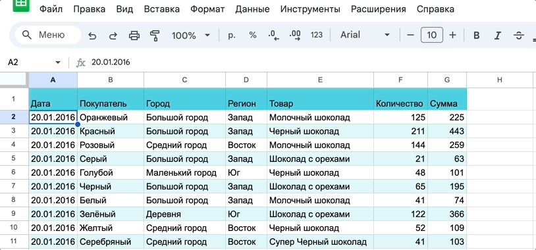Expand the Name box dropdown arrow
Screen dimensions: 536x250
point(58,63)
